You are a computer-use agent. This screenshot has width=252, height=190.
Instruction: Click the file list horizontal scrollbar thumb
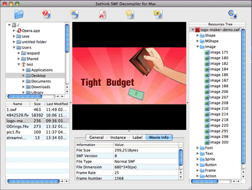pos(33,181)
